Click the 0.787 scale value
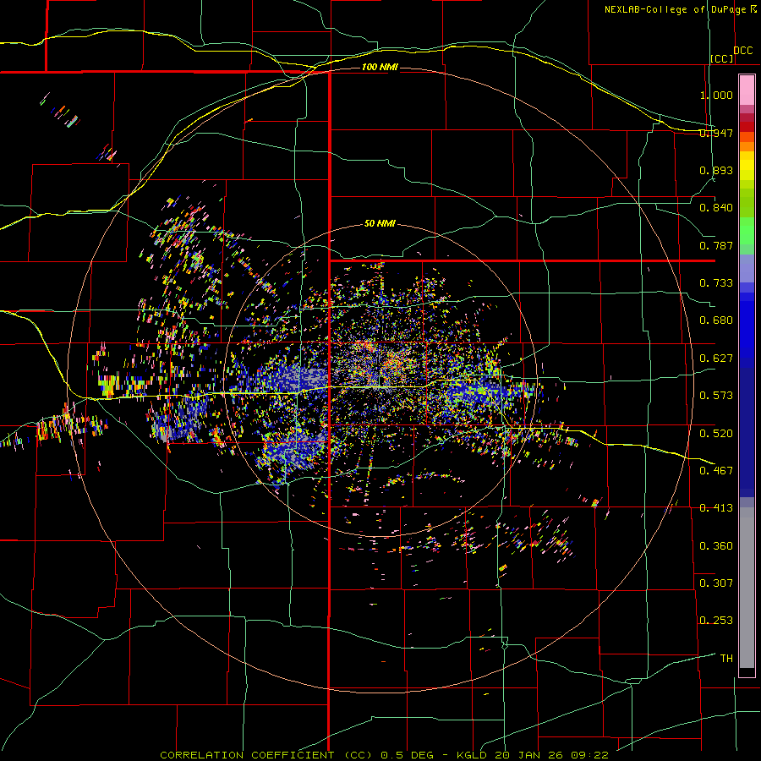761x761 pixels. pyautogui.click(x=716, y=245)
